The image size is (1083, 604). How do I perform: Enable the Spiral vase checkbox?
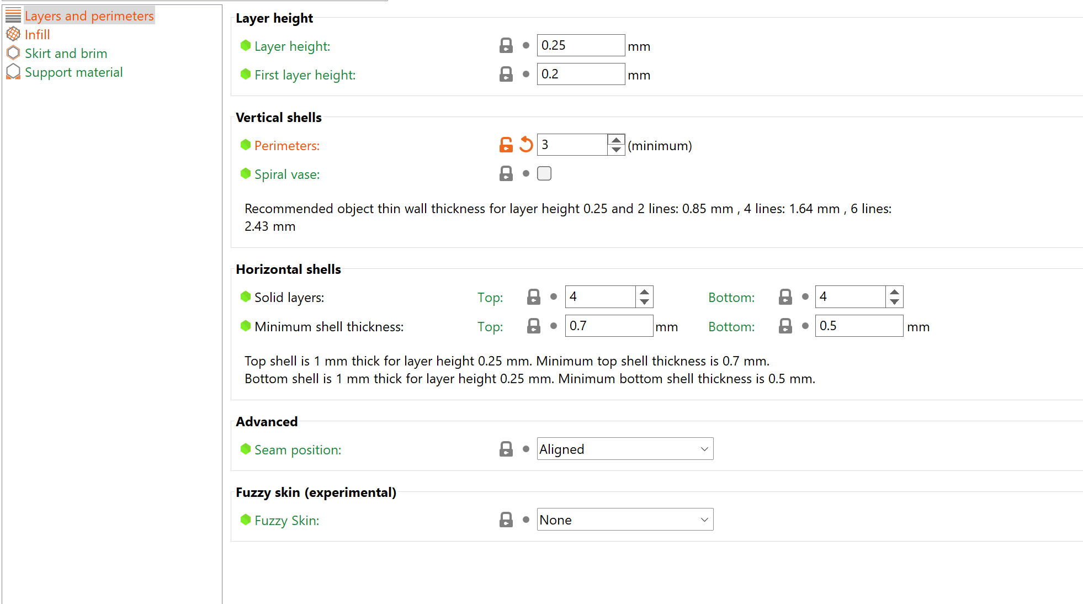coord(544,173)
